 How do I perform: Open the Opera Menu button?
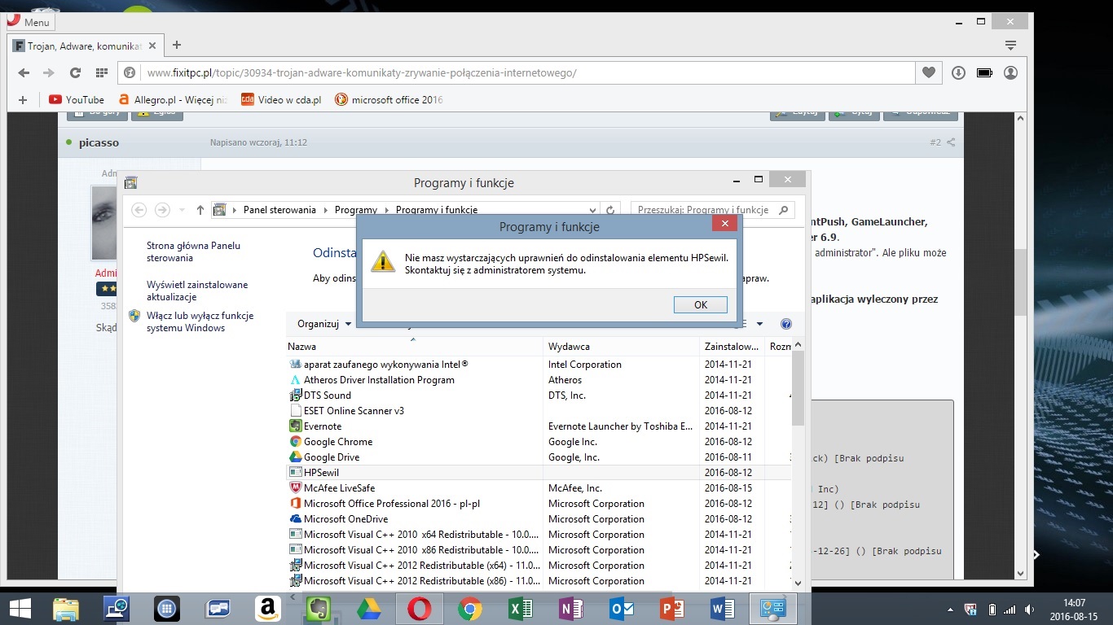tap(29, 22)
